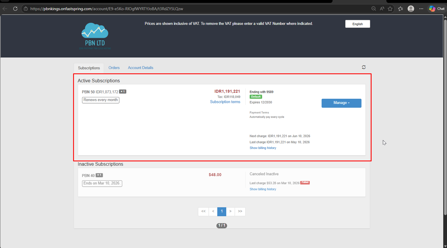Click the 'Ending with 9589' card text
447x248 pixels.
pos(262,92)
